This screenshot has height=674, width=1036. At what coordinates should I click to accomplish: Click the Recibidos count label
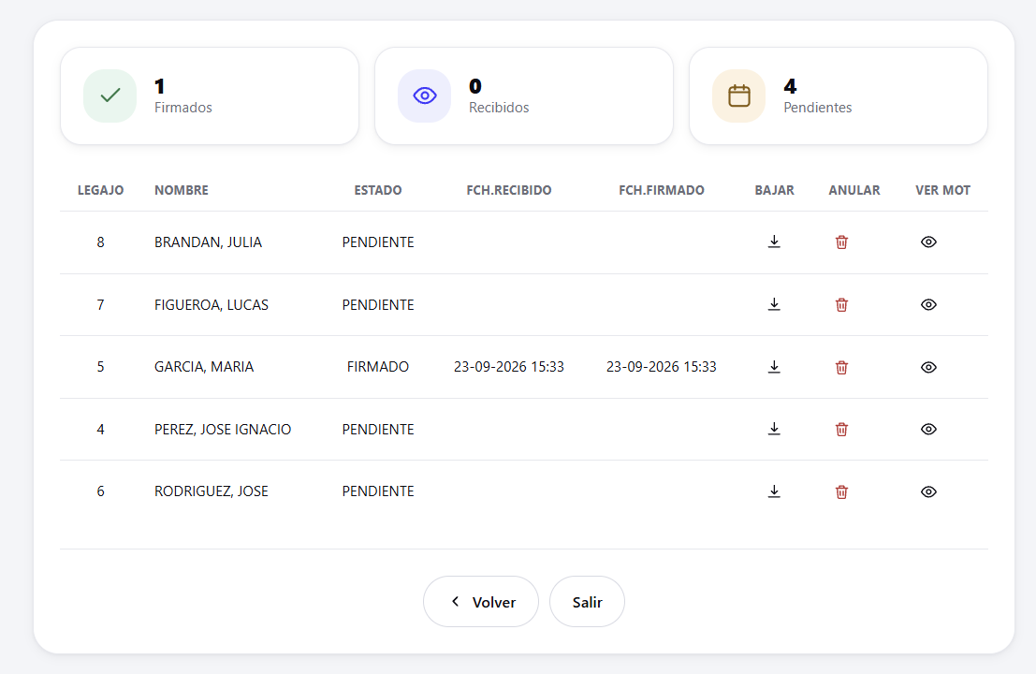point(499,108)
